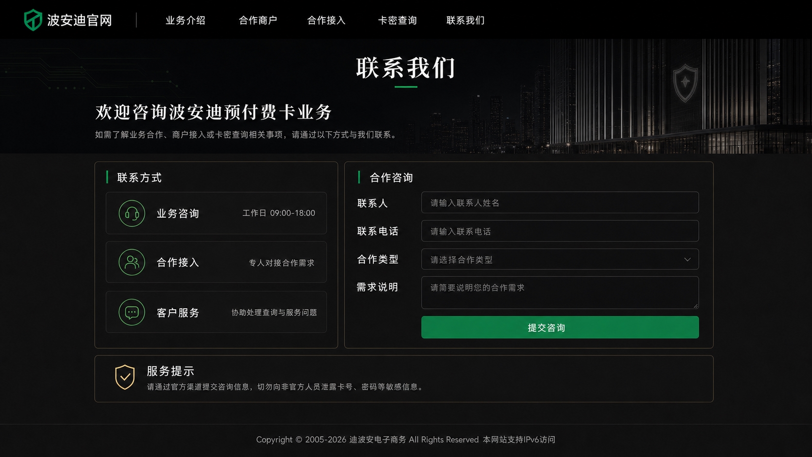812x457 pixels.
Task: Click the 需求说明 textarea
Action: tap(560, 293)
